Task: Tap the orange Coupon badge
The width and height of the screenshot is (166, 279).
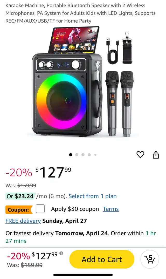Action: point(18,209)
